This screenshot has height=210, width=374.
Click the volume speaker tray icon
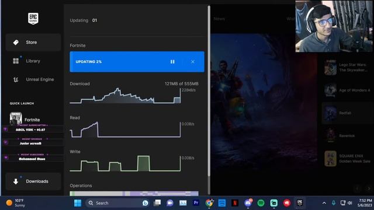pyautogui.click(x=349, y=203)
